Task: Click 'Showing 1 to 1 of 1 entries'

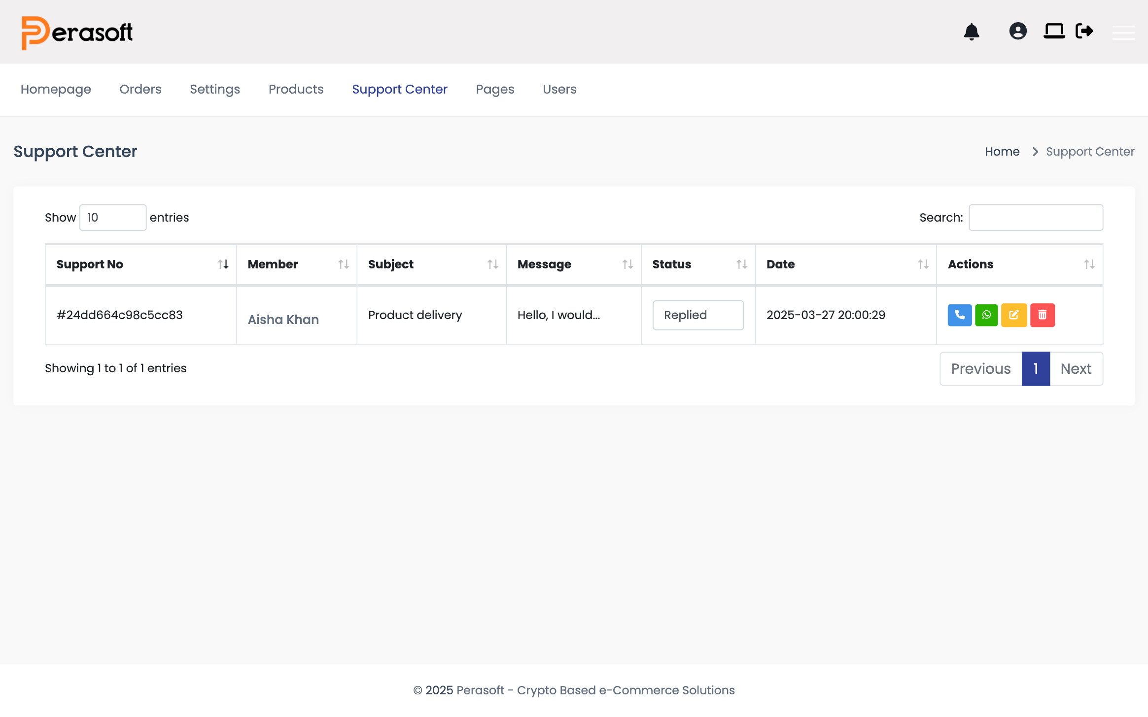Action: coord(115,368)
